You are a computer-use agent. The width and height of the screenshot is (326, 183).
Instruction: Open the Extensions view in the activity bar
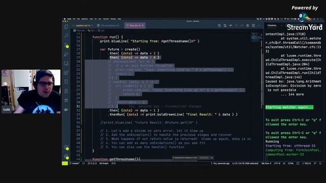(x=66, y=73)
